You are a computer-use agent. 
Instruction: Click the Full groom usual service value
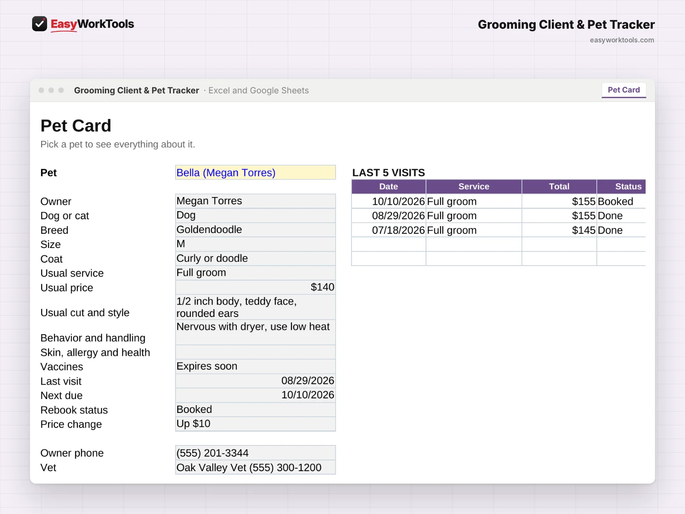(x=256, y=273)
